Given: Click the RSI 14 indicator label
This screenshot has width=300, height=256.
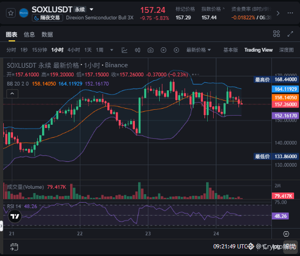Looking at the screenshot, I should tap(14, 207).
